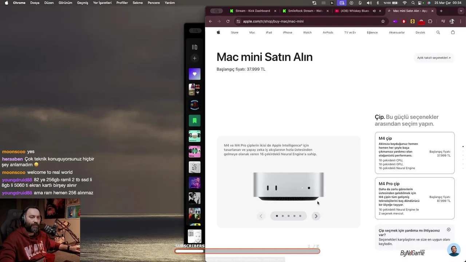This screenshot has height=262, width=466.
Task: Open the red extension icon in Chrome toolbar
Action: point(404,21)
